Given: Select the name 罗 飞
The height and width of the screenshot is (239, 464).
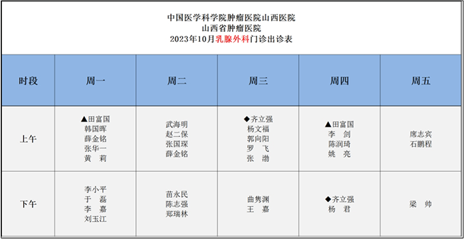Looking at the screenshot, I should coord(258,149).
